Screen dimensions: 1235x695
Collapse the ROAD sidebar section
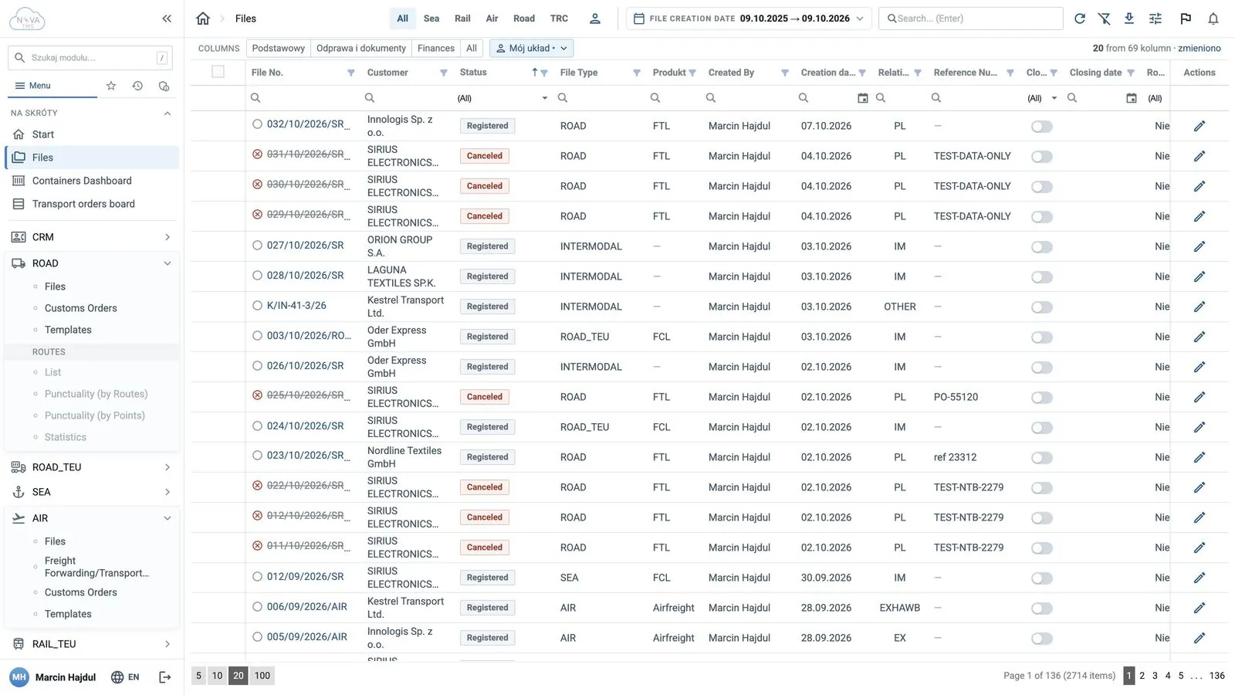[92, 263]
